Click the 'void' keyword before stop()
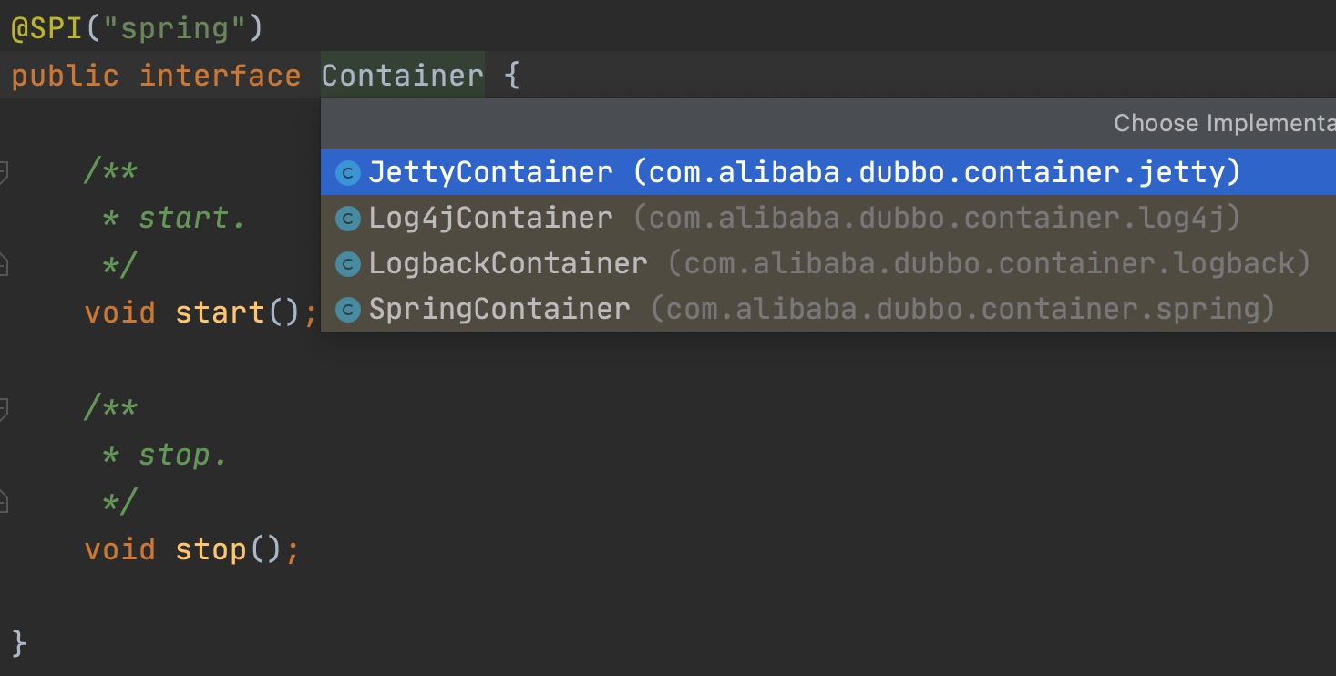The width and height of the screenshot is (1336, 676). tap(119, 549)
